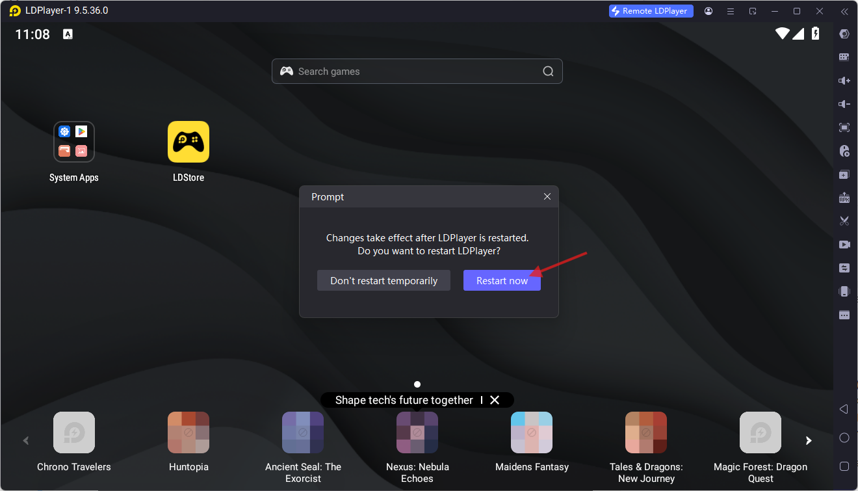Click the search magnifier icon

[548, 72]
